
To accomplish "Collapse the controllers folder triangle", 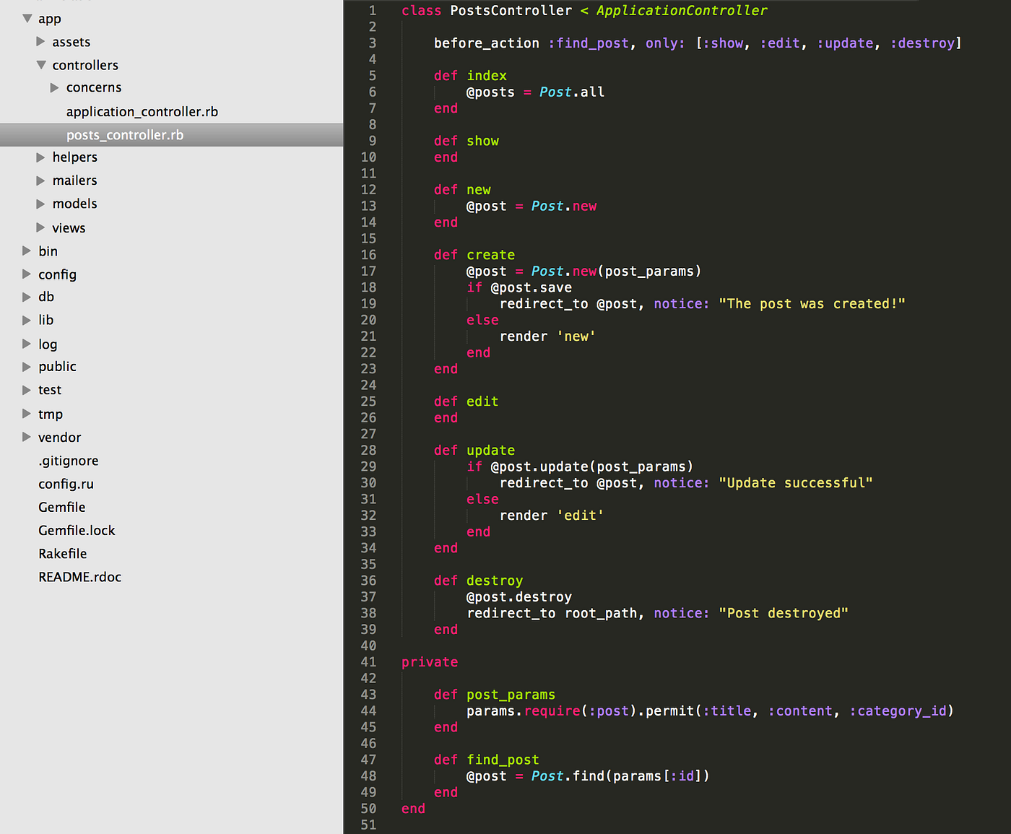I will pyautogui.click(x=41, y=65).
